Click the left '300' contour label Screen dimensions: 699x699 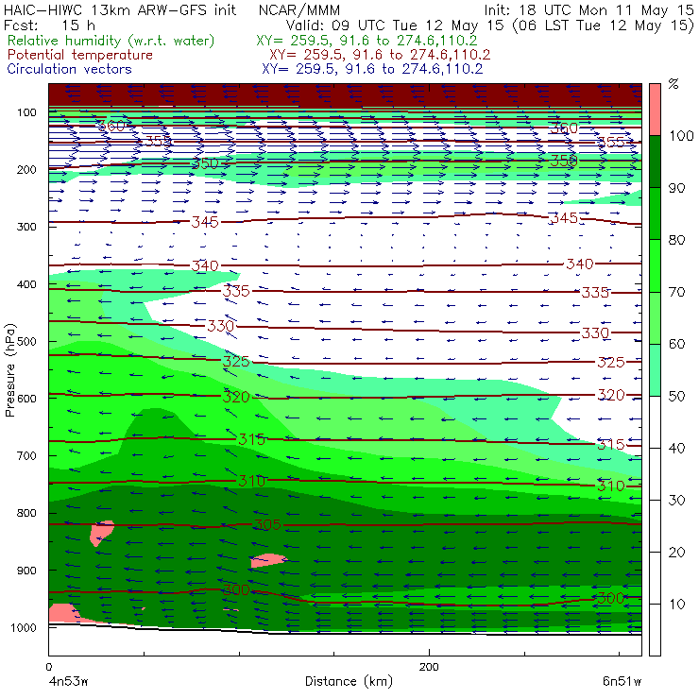tap(236, 589)
